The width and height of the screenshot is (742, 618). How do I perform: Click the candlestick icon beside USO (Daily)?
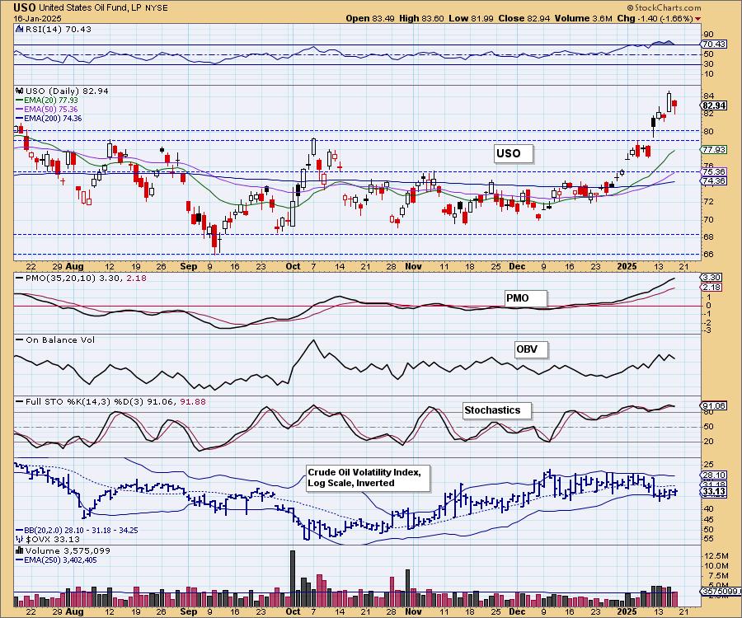[x=19, y=91]
